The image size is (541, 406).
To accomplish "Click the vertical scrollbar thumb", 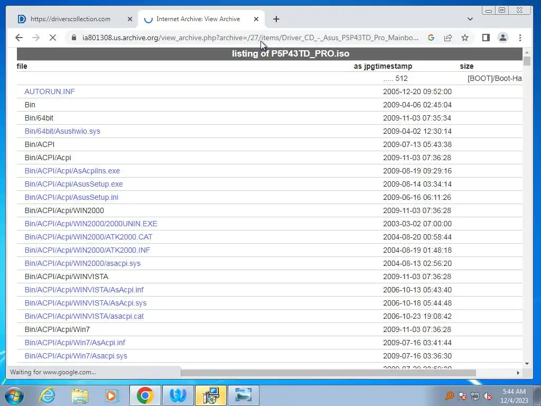I will 527,61.
